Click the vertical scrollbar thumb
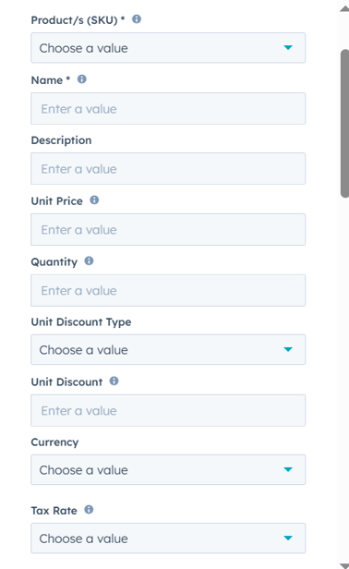The image size is (349, 569). tap(344, 124)
